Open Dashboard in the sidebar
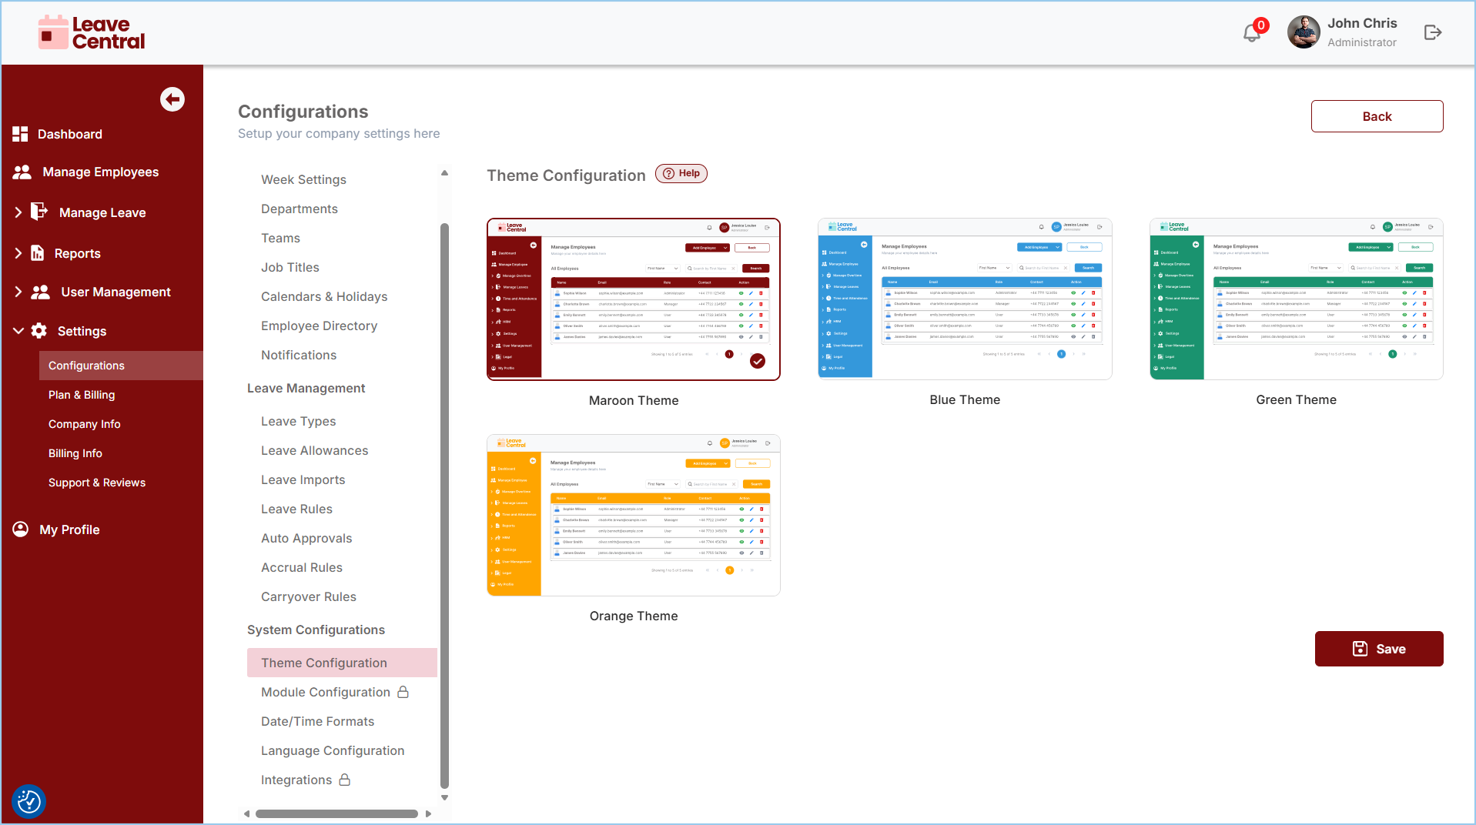The width and height of the screenshot is (1476, 825). coord(70,134)
